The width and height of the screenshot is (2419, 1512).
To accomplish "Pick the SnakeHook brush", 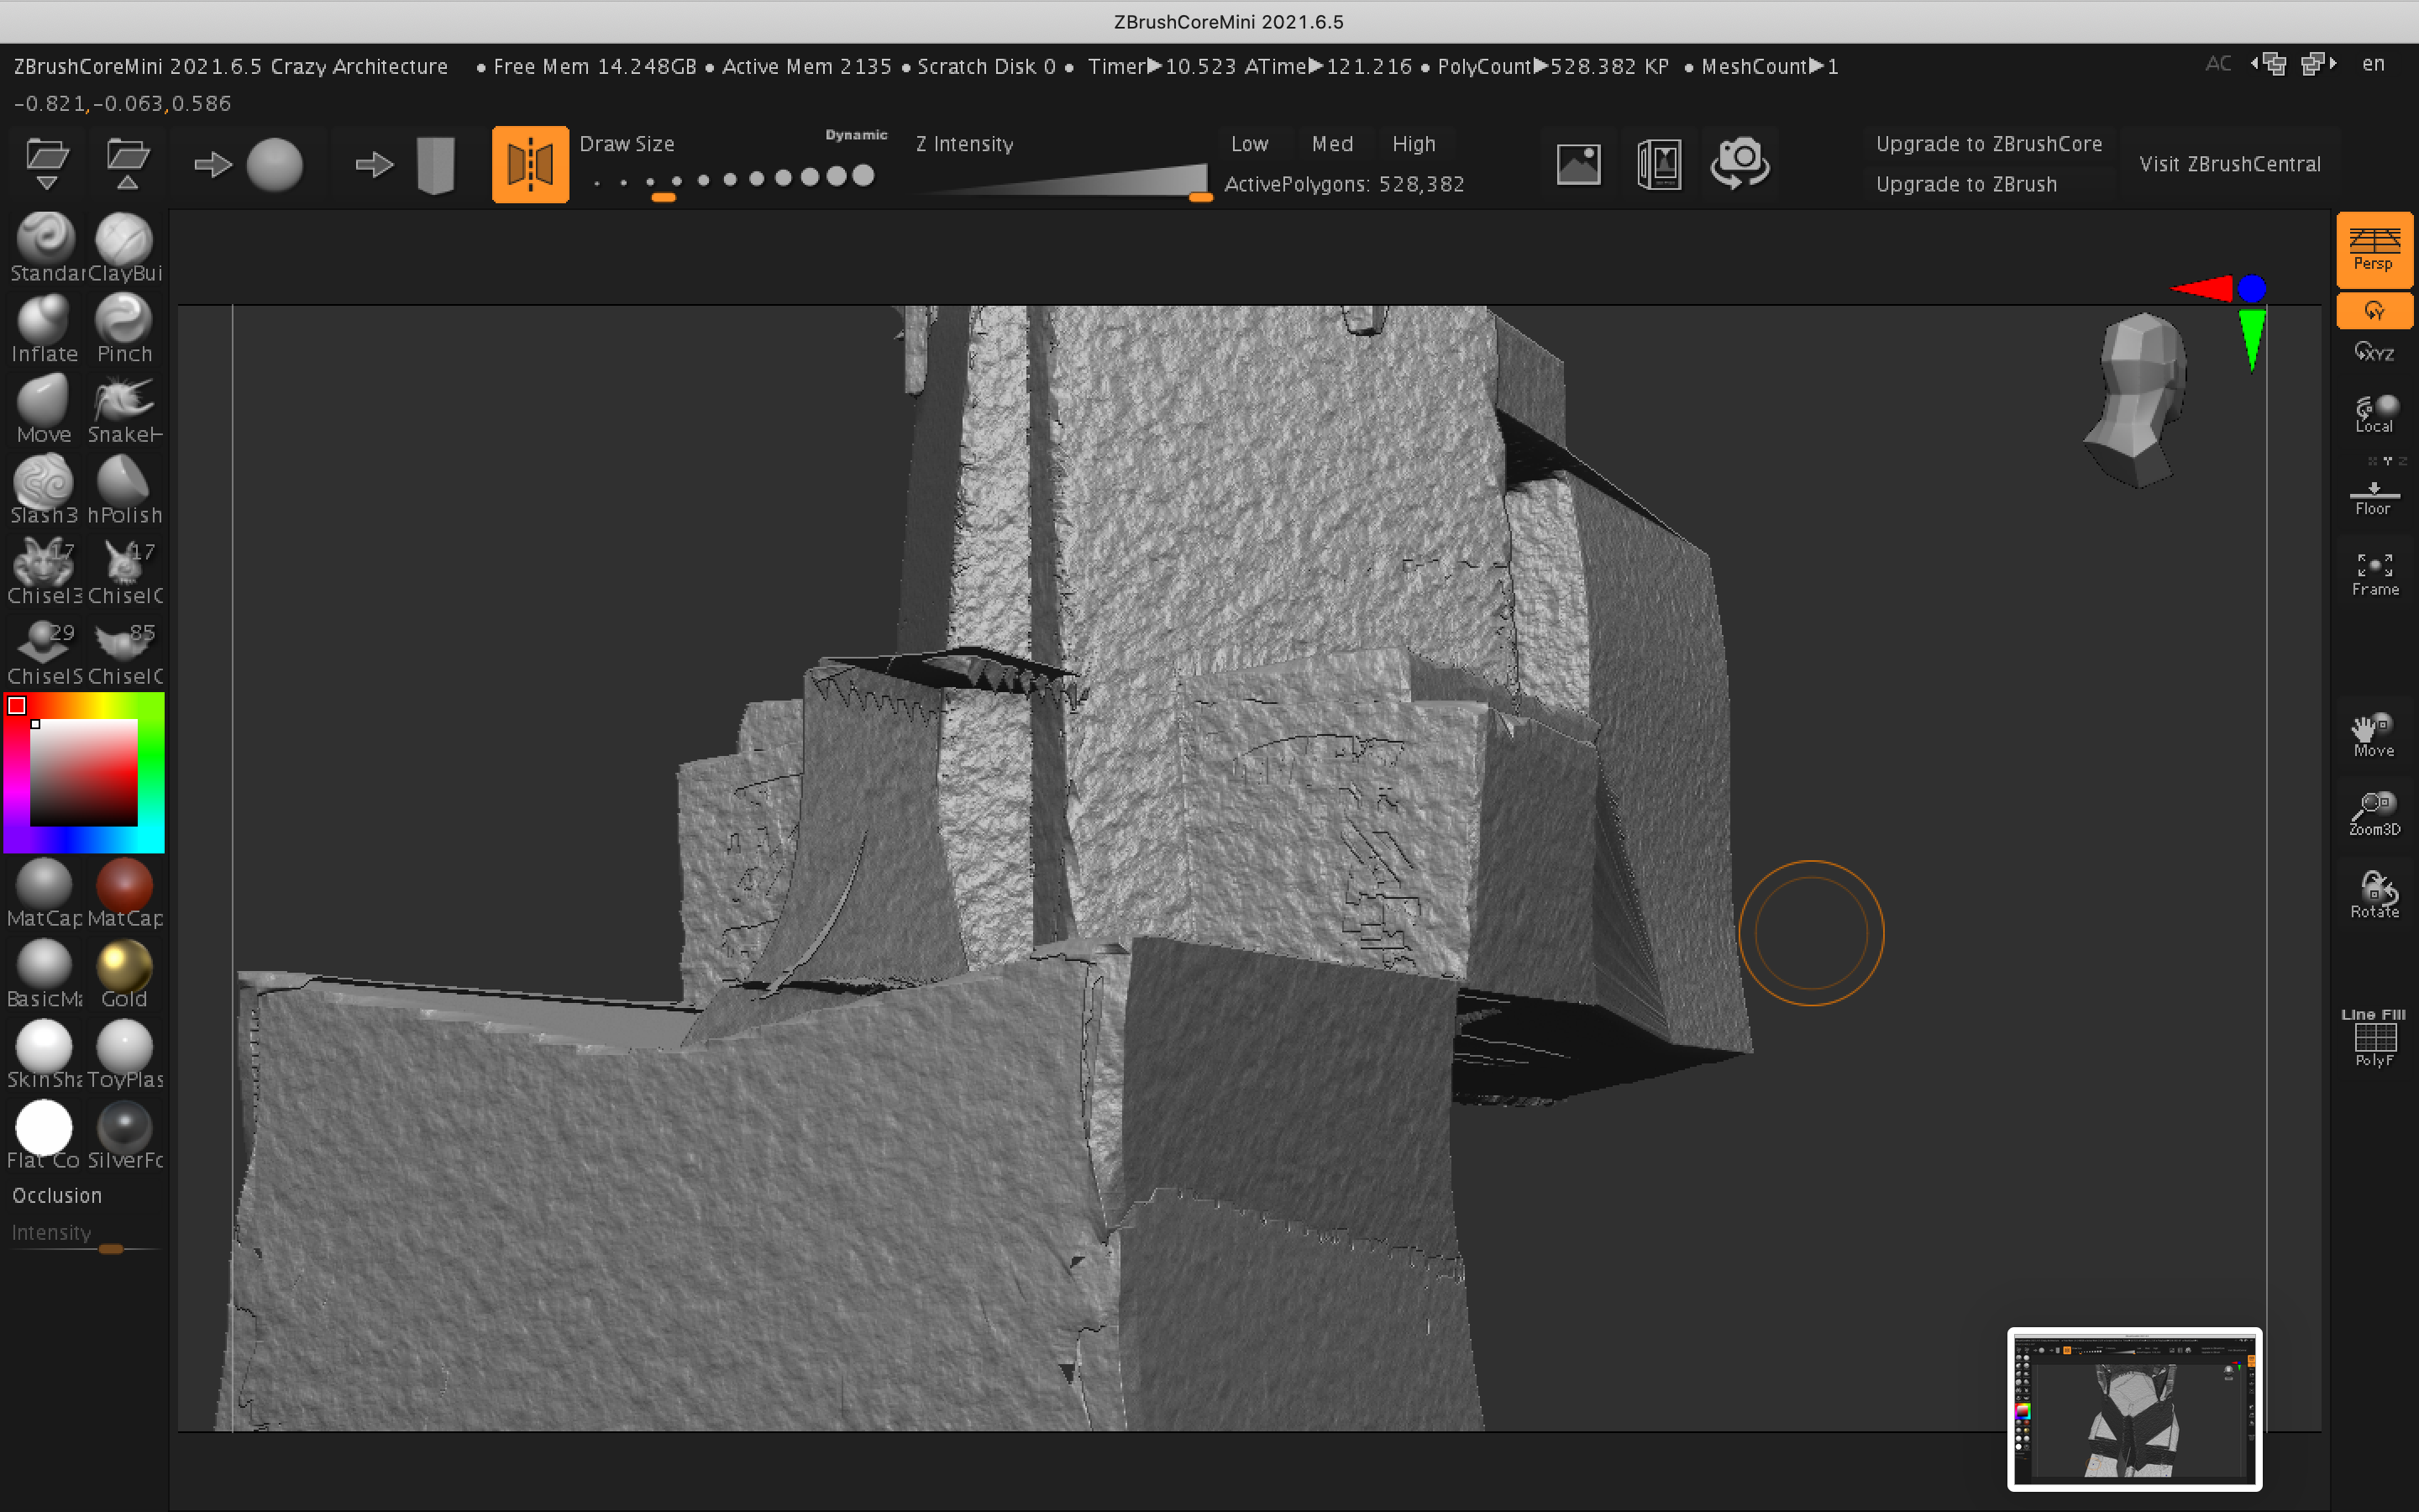I will tap(124, 409).
